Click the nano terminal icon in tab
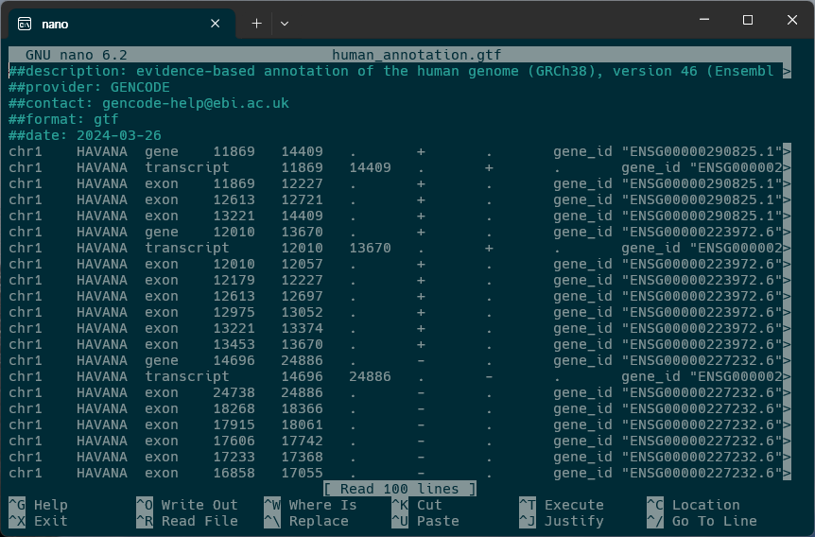The width and height of the screenshot is (815, 537). click(25, 23)
